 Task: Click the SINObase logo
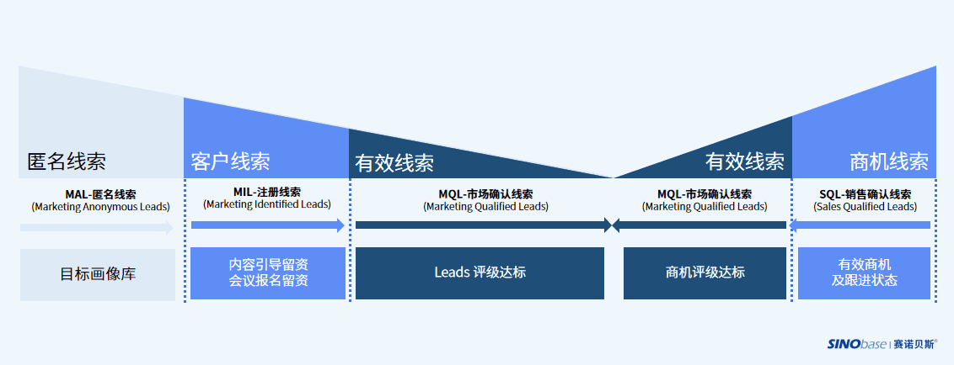(x=856, y=344)
